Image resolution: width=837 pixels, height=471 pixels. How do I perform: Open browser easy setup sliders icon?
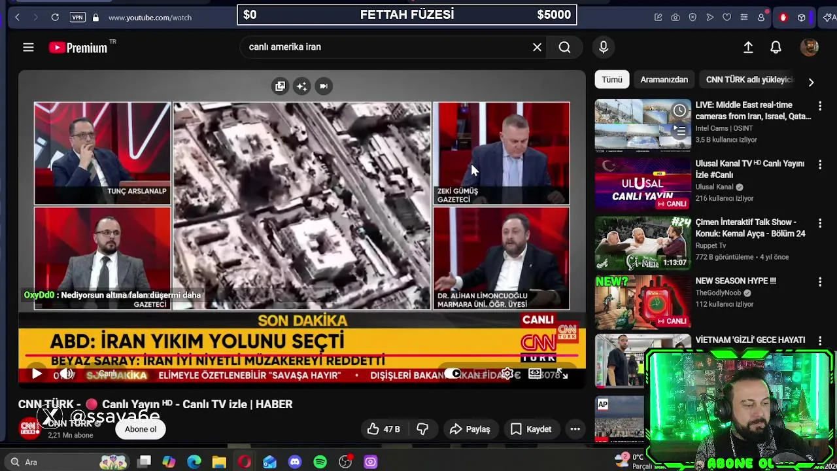[744, 18]
